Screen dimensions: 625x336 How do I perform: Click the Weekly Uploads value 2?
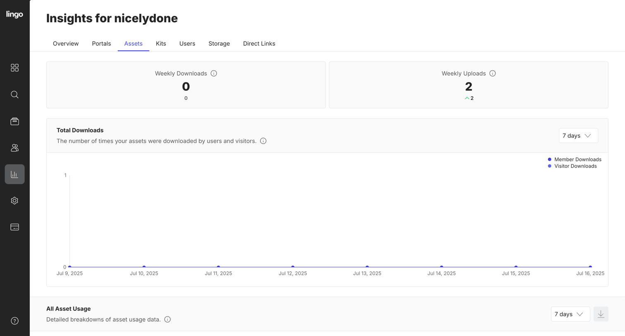pyautogui.click(x=468, y=87)
